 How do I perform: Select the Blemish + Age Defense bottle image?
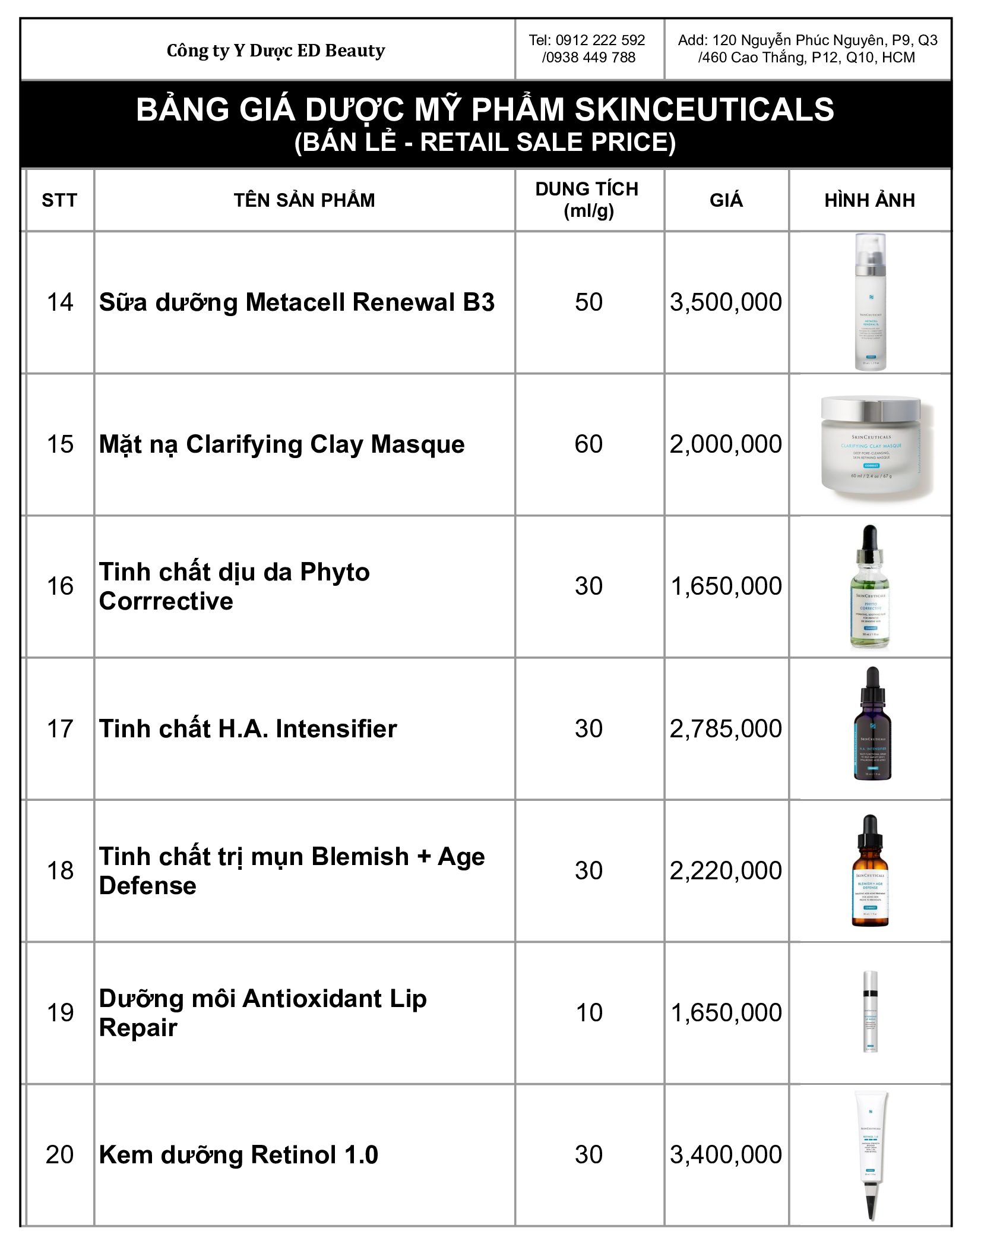870,870
